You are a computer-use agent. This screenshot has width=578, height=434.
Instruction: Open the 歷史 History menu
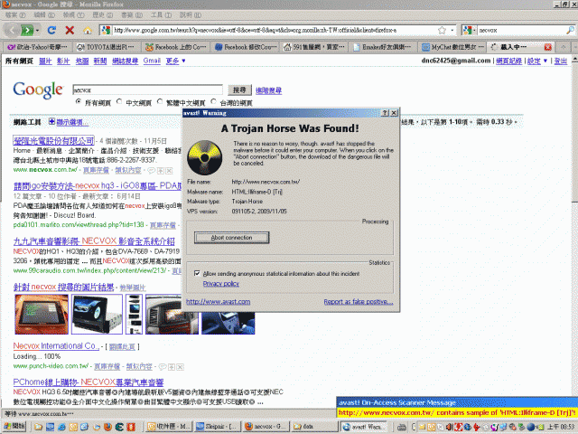[102, 15]
